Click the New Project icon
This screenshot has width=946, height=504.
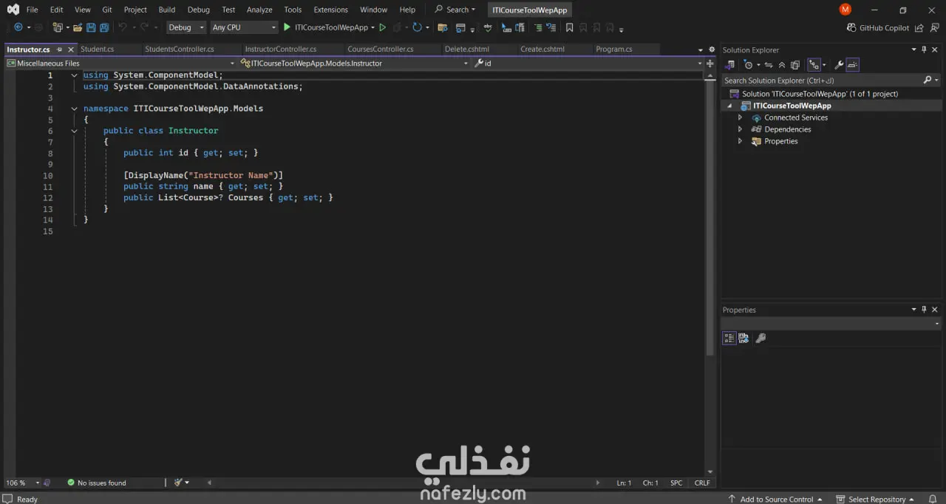click(x=57, y=27)
